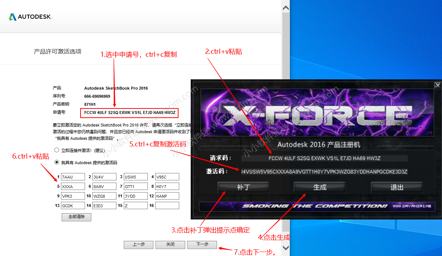
Task: Click the scroll down arrow of the page
Action: [x=286, y=248]
